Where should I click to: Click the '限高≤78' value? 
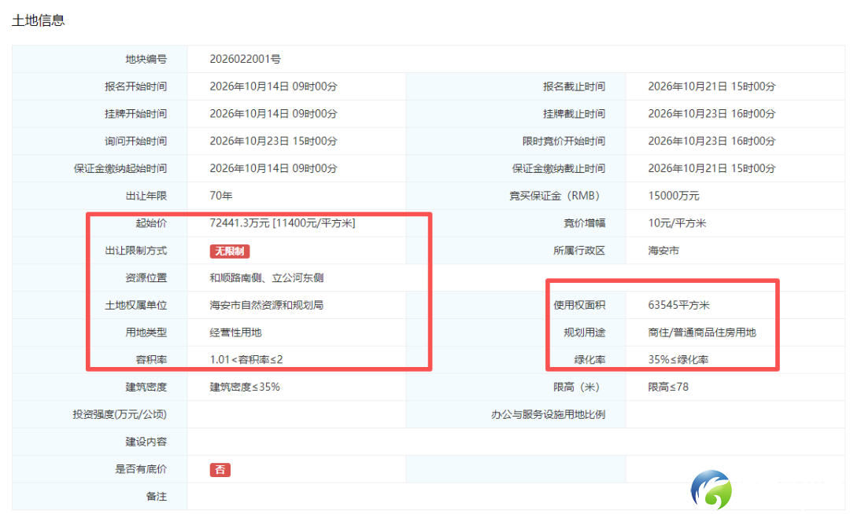[668, 387]
